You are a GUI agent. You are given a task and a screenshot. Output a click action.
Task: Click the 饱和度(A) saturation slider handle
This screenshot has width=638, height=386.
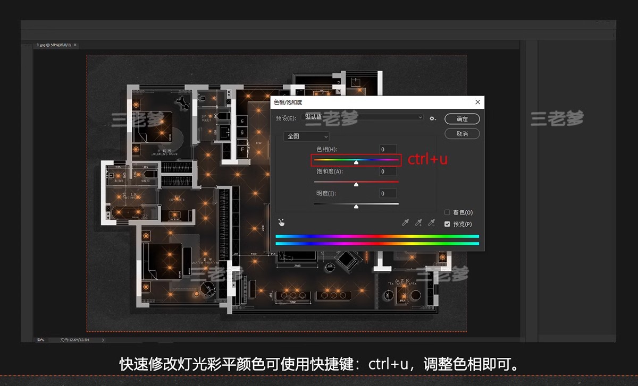coord(356,184)
